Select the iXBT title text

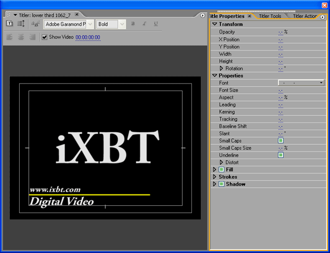[107, 147]
